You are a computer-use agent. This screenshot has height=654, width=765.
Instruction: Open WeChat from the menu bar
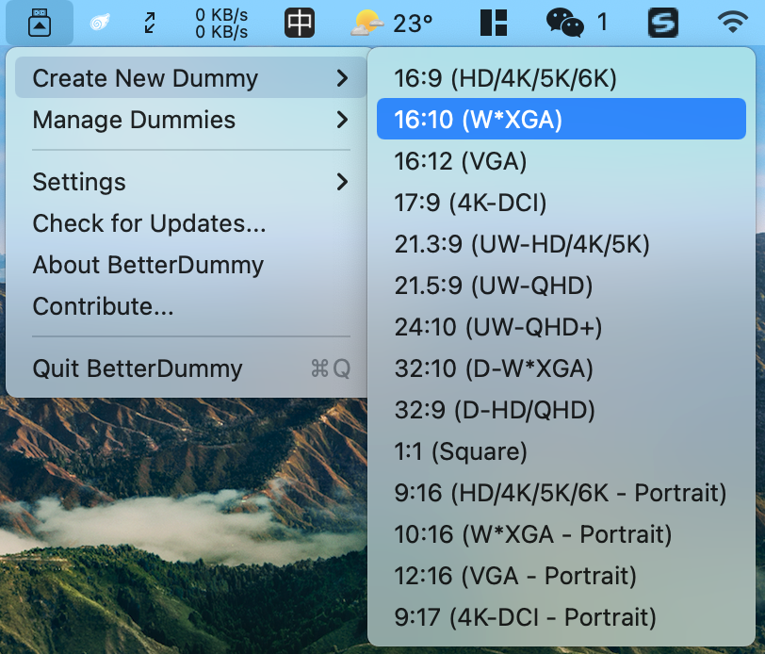[577, 23]
